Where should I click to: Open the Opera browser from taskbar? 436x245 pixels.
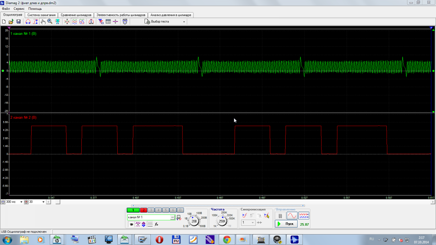pos(159,240)
